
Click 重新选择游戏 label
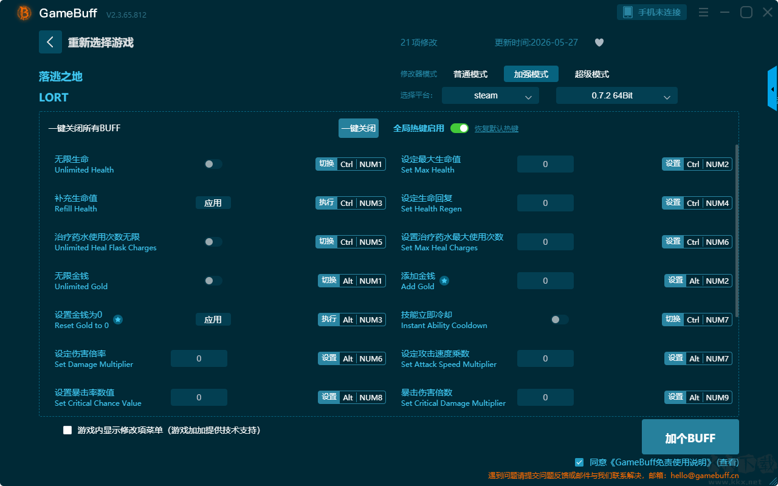click(x=101, y=43)
